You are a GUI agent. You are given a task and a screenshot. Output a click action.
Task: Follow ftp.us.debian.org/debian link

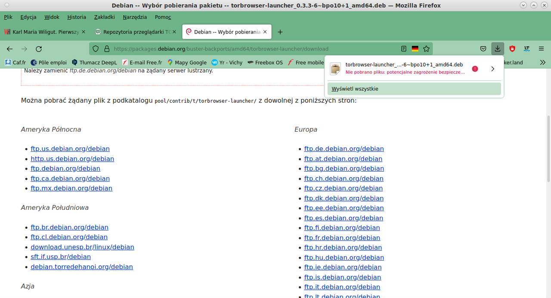(70, 149)
